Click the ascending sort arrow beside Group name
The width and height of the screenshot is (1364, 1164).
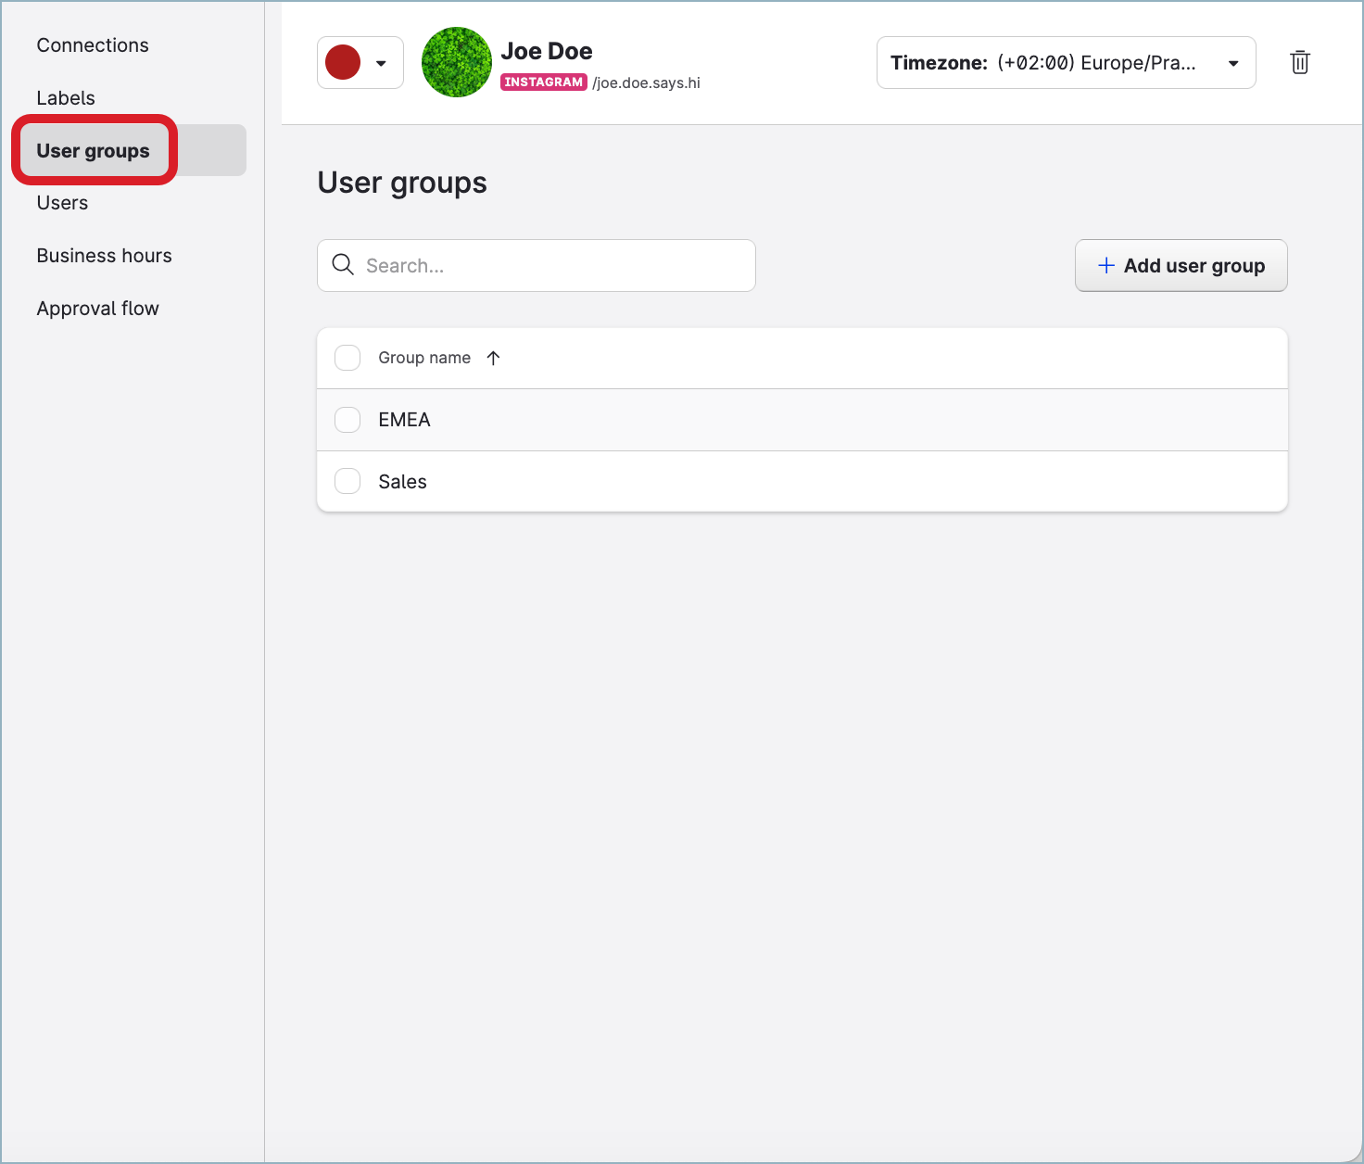[x=493, y=358]
